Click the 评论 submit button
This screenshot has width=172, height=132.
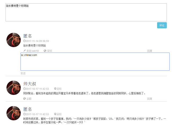pos(162,25)
